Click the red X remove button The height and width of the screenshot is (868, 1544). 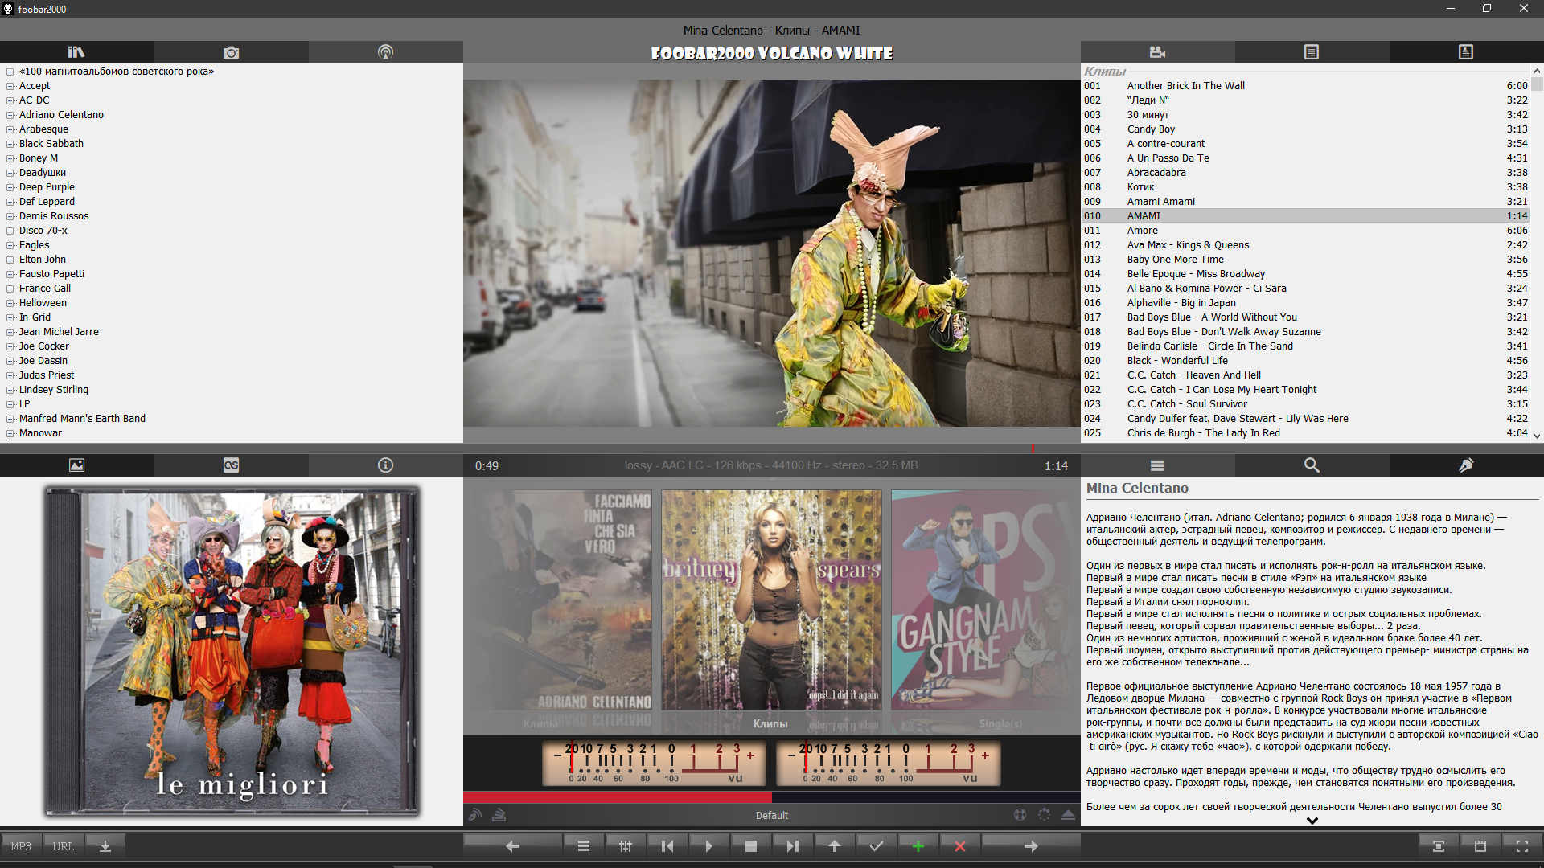coord(959,846)
